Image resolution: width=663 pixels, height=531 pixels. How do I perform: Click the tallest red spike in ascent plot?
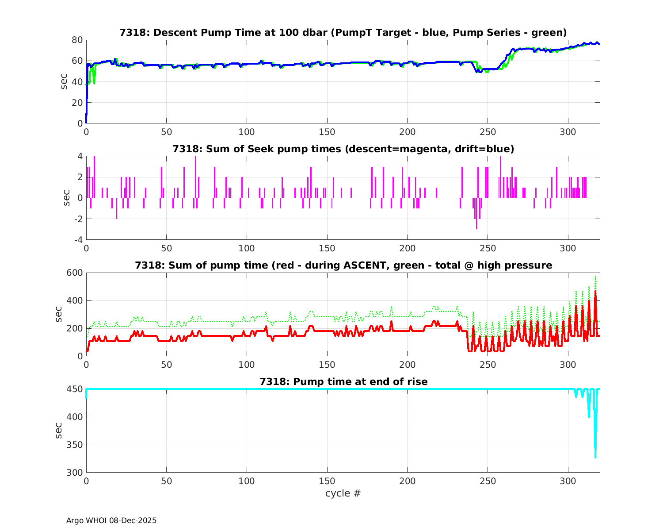coord(595,292)
